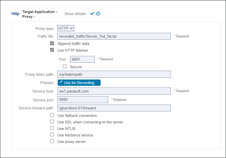Click the save checkmark icon
This screenshot has width=226, height=158.
(x=92, y=14)
